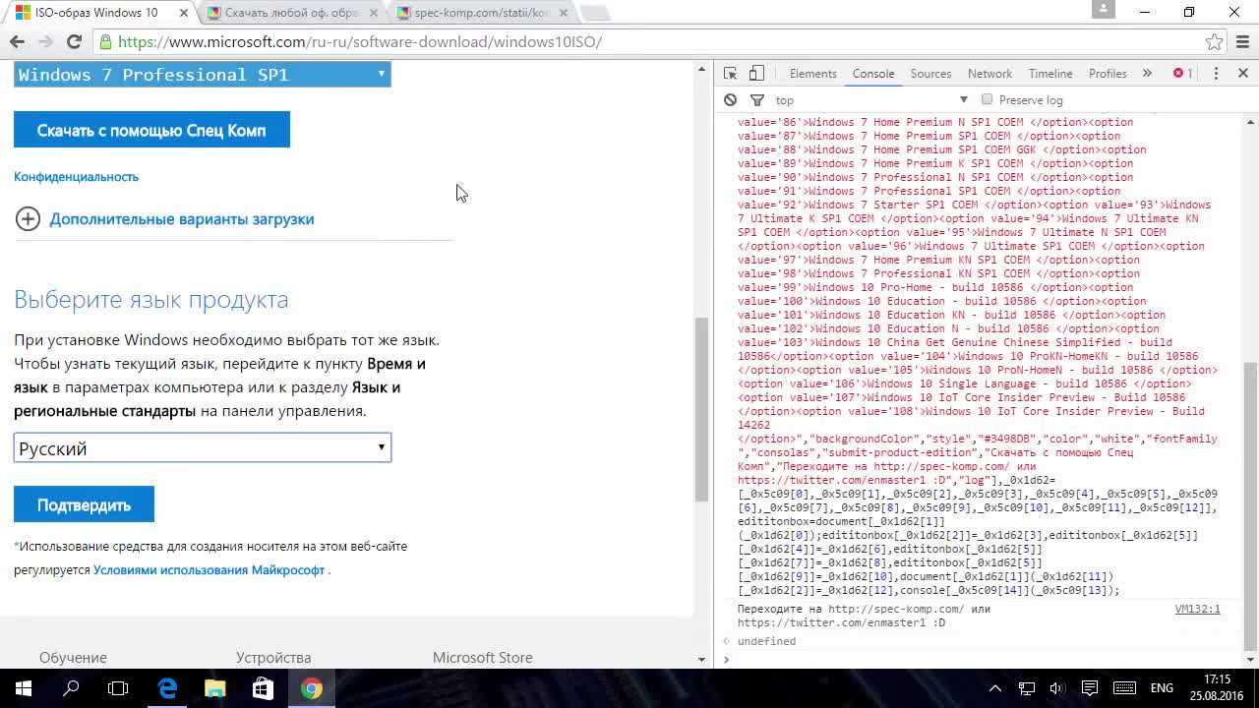Image resolution: width=1259 pixels, height=708 pixels.
Task: Click the console filter funnel icon
Action: coord(757,99)
